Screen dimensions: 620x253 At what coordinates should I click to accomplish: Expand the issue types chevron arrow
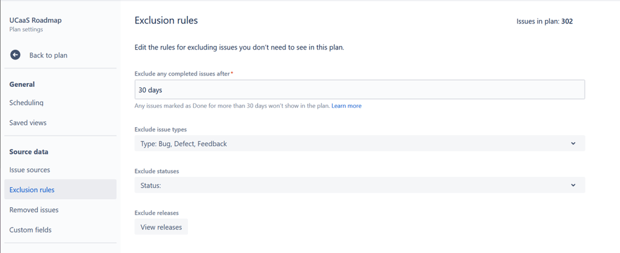[x=573, y=143]
